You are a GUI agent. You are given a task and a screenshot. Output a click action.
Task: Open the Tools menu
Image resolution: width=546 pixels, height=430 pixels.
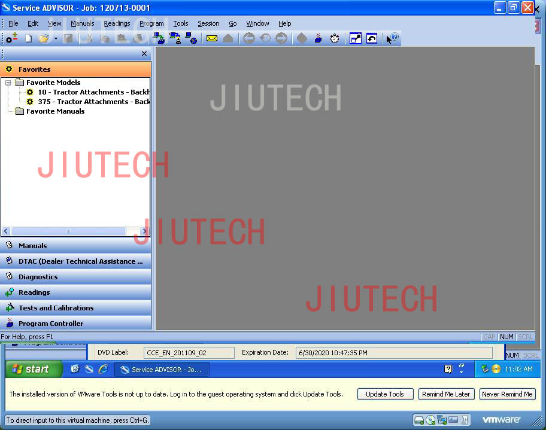[181, 23]
